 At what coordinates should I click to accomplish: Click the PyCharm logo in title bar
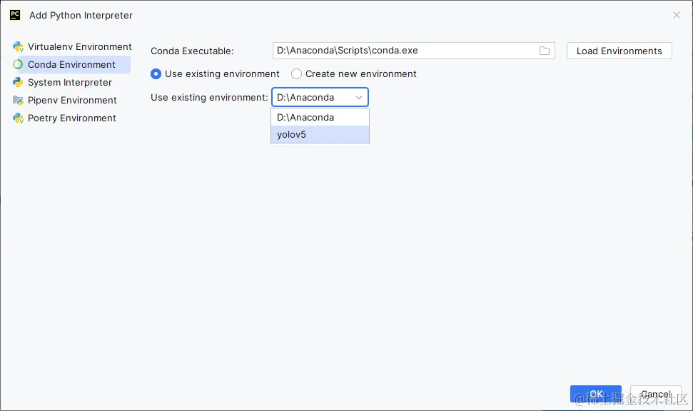pyautogui.click(x=15, y=15)
